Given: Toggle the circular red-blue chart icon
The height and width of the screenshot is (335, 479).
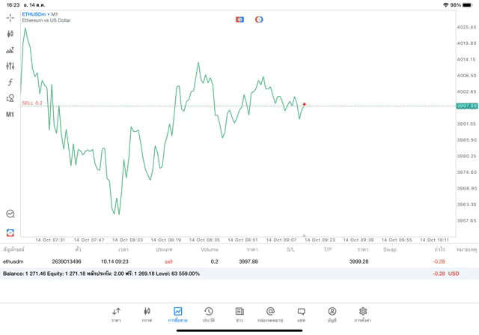Looking at the screenshot, I should 259,19.
